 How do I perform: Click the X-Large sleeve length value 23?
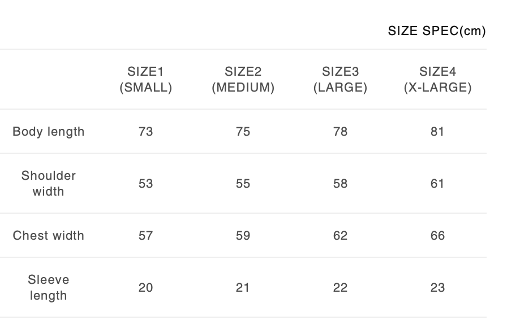(438, 288)
